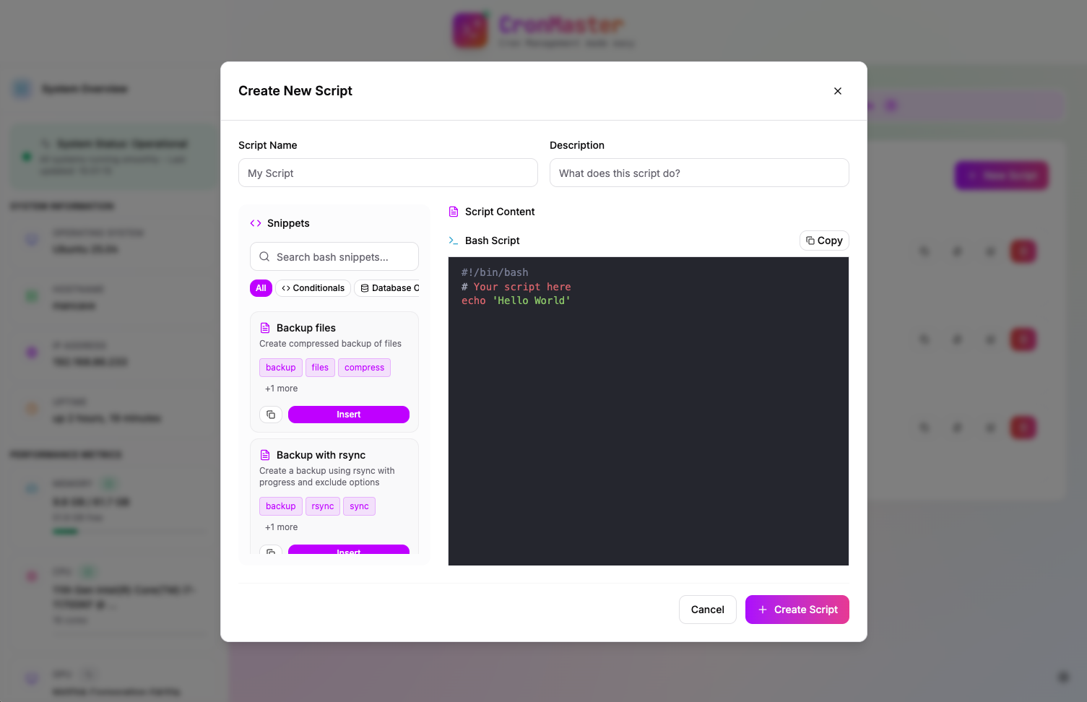The width and height of the screenshot is (1087, 702).
Task: Click the Script Content document icon
Action: point(454,212)
